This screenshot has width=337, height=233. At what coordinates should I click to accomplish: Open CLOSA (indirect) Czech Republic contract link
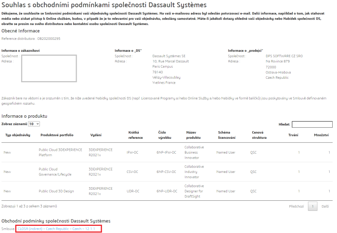(x=56, y=229)
